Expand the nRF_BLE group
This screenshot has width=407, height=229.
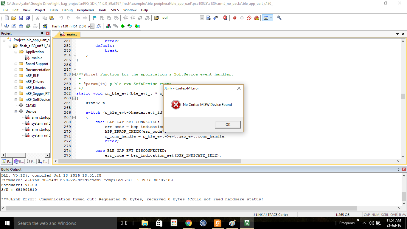16,76
